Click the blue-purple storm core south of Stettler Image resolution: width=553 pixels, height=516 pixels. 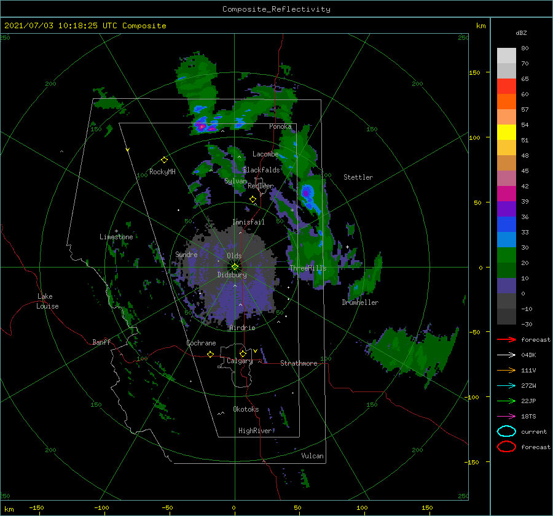(306, 193)
